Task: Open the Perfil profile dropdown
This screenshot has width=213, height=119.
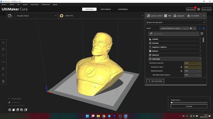Action: 178,28
